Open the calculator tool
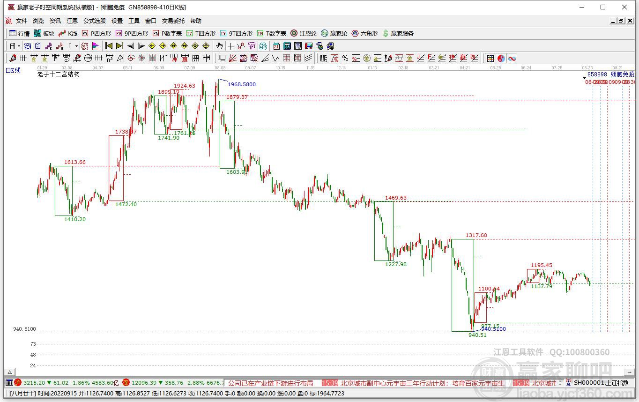The image size is (639, 402). tap(287, 46)
